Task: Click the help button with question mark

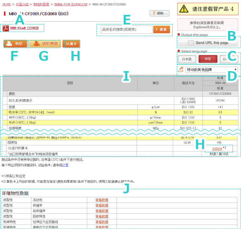Action: pos(159,13)
